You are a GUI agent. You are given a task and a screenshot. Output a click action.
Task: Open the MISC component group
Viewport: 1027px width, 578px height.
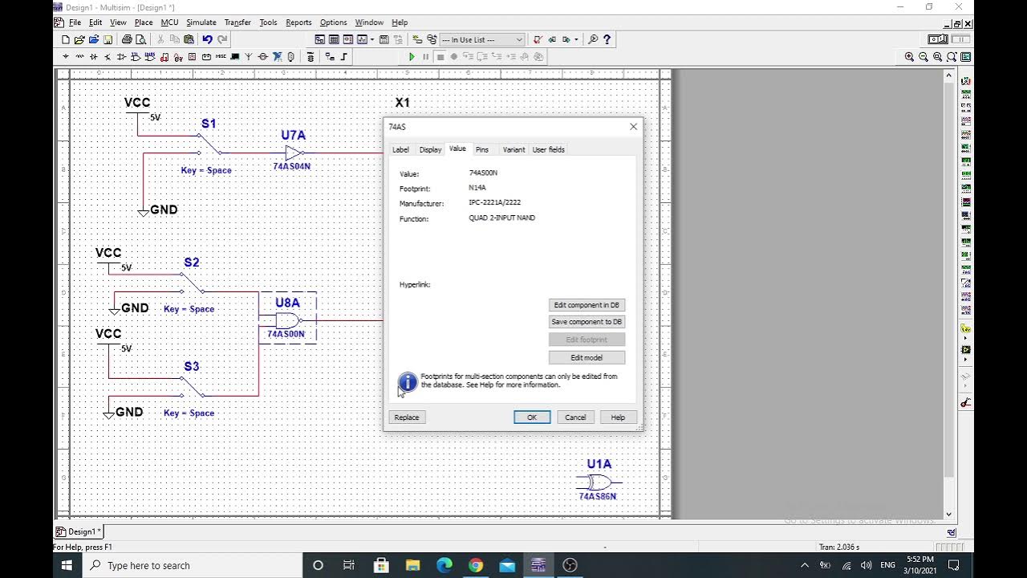[x=221, y=57]
